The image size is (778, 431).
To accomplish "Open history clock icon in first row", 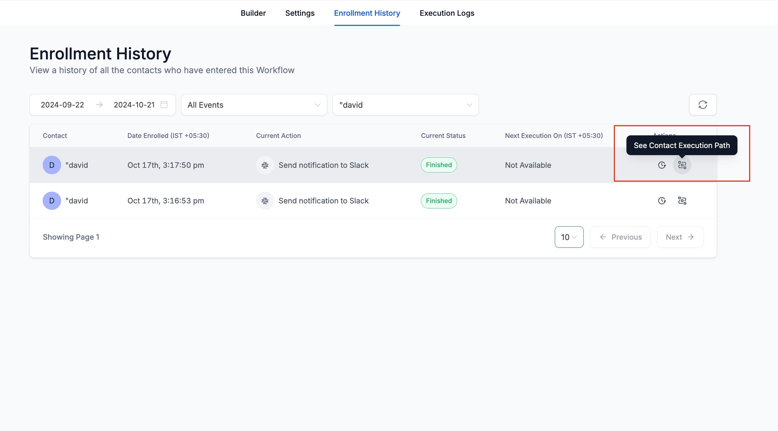I will pyautogui.click(x=662, y=165).
